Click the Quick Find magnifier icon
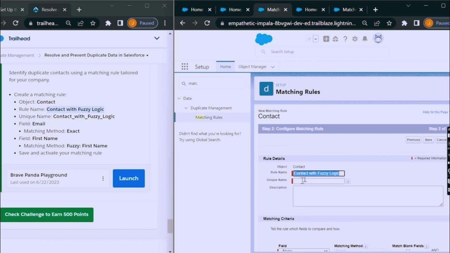The image size is (450, 253). (184, 84)
